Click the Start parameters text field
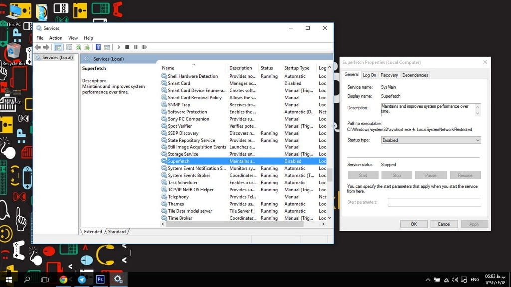 click(x=434, y=202)
